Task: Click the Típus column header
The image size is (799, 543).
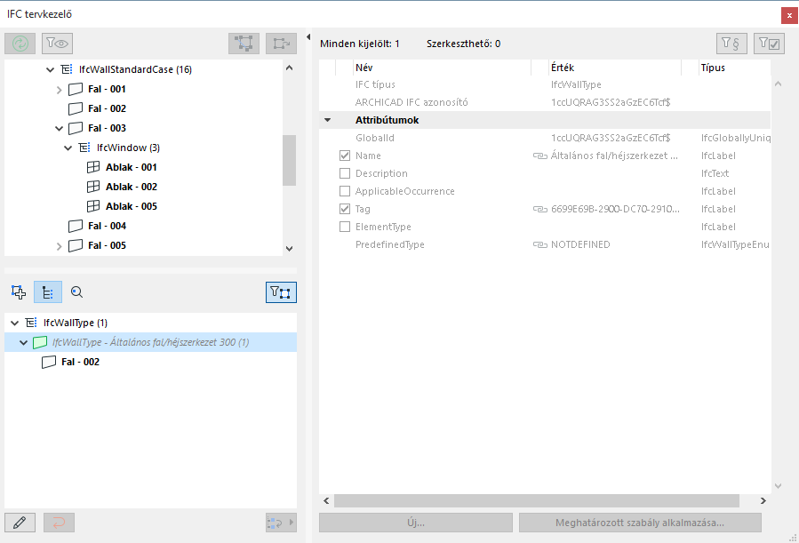Action: pos(734,68)
